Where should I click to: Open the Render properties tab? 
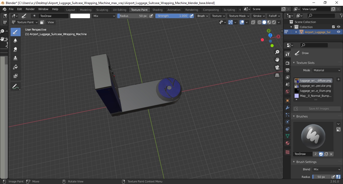pos(287,63)
